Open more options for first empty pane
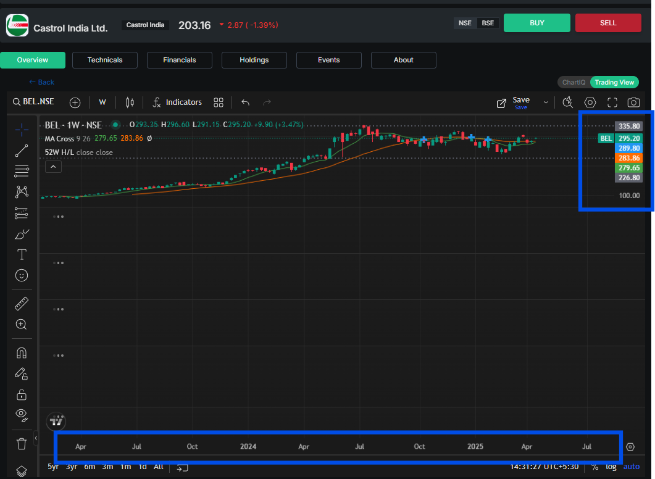The width and height of the screenshot is (655, 479). (x=59, y=217)
